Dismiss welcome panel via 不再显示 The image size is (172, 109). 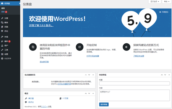(164, 12)
